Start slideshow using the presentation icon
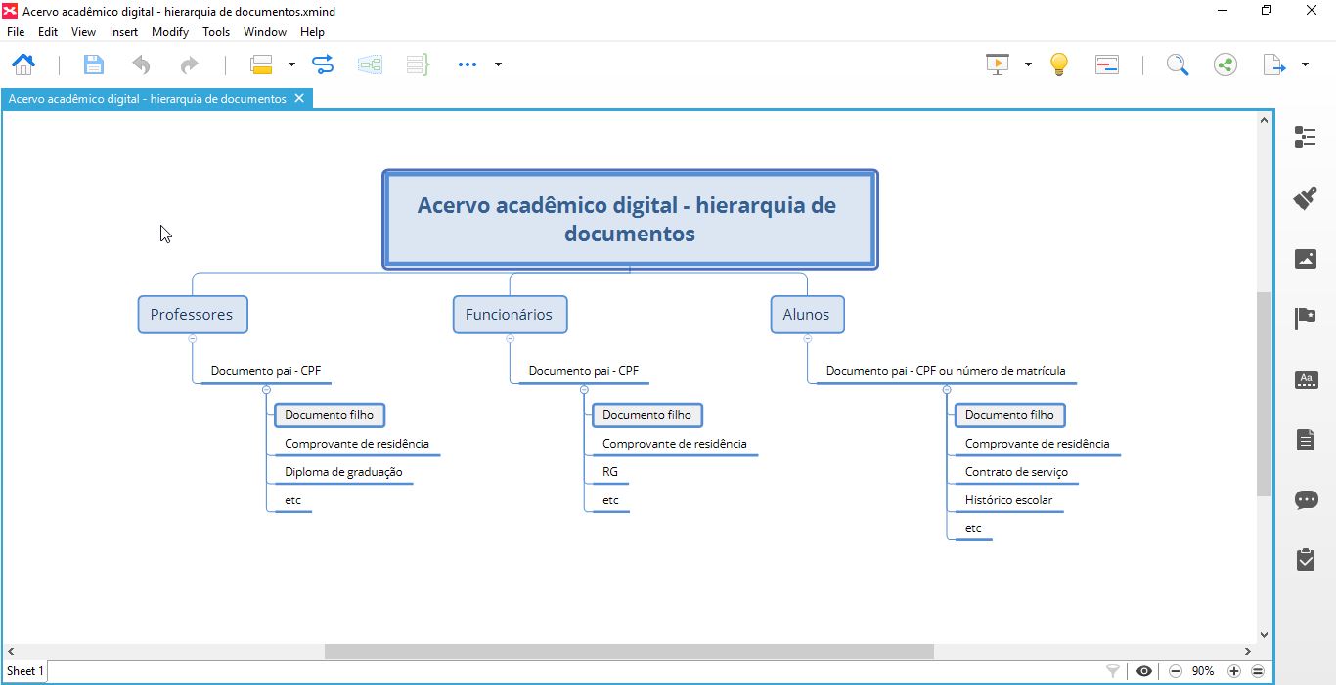The width and height of the screenshot is (1336, 685). (996, 63)
